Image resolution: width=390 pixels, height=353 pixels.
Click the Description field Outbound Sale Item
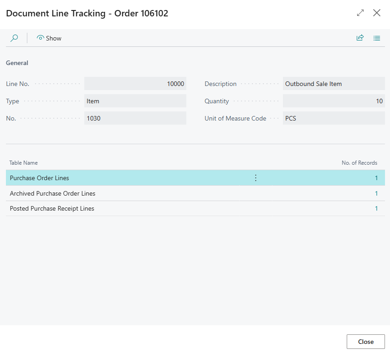pyautogui.click(x=334, y=83)
